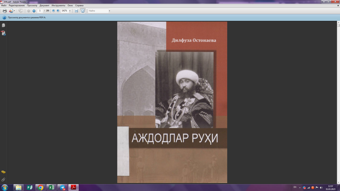
Task: Zoom out on the document
Action: pos(54,11)
